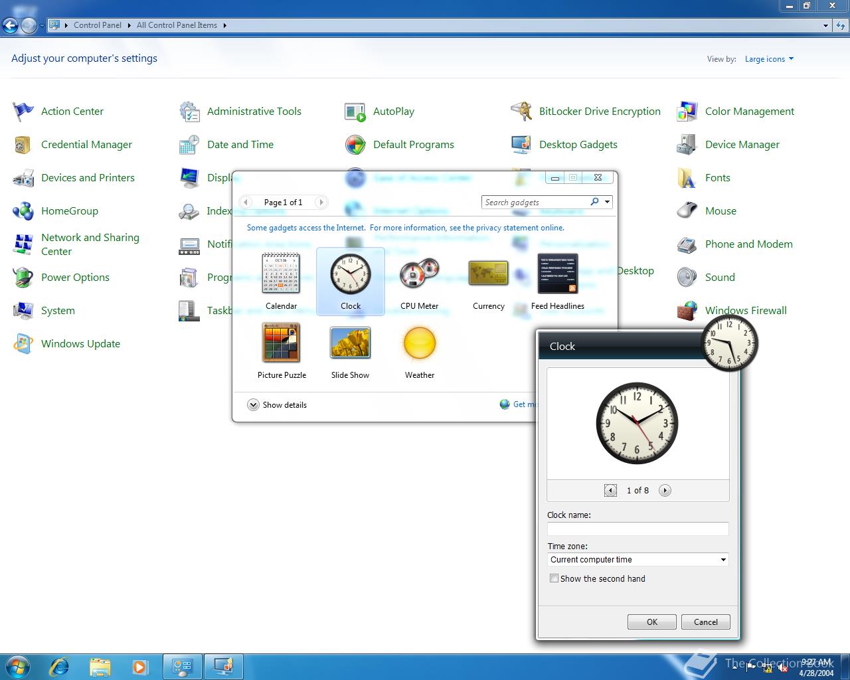Click the taskbar clock and date
Screen dimensions: 850x680
(816, 667)
